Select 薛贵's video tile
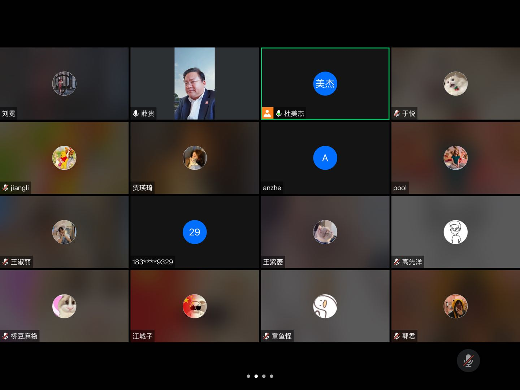Screen dimensions: 520x390 click(x=194, y=83)
